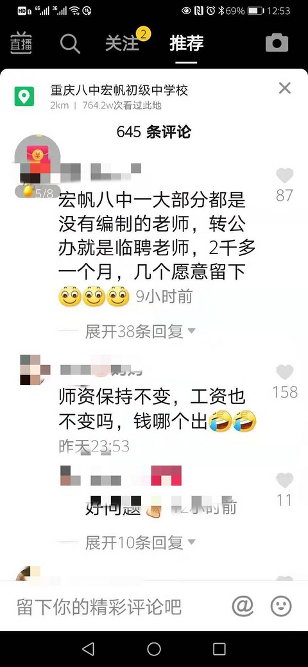
Task: Close the comments panel with X
Action: pos(285,88)
